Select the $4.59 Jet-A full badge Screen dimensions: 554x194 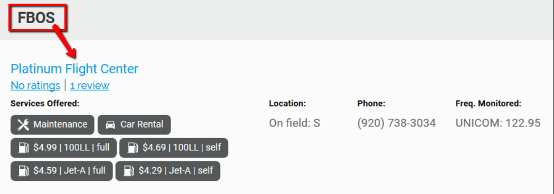click(x=61, y=171)
